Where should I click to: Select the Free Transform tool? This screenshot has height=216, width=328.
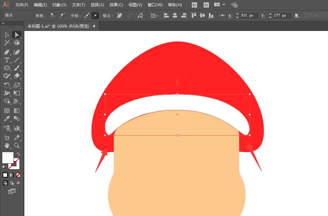click(x=17, y=93)
